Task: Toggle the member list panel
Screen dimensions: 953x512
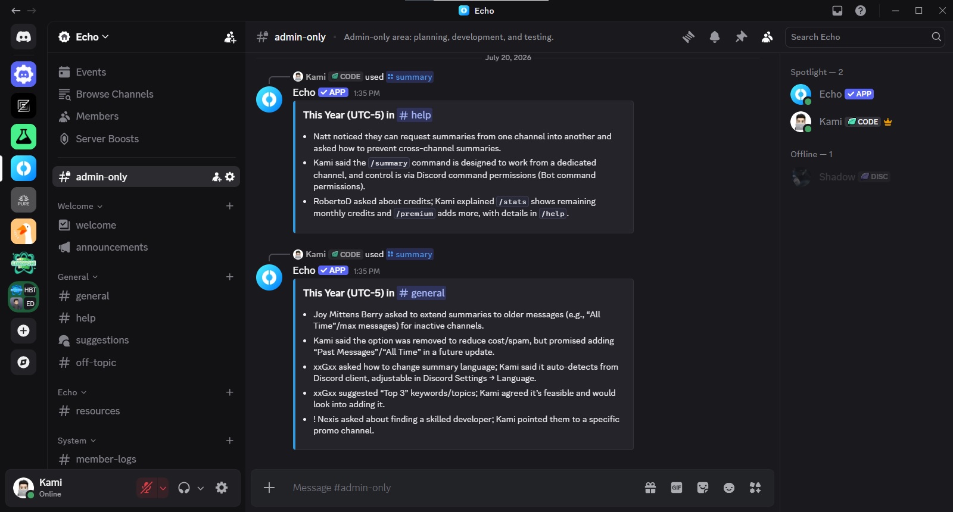Action: tap(767, 37)
